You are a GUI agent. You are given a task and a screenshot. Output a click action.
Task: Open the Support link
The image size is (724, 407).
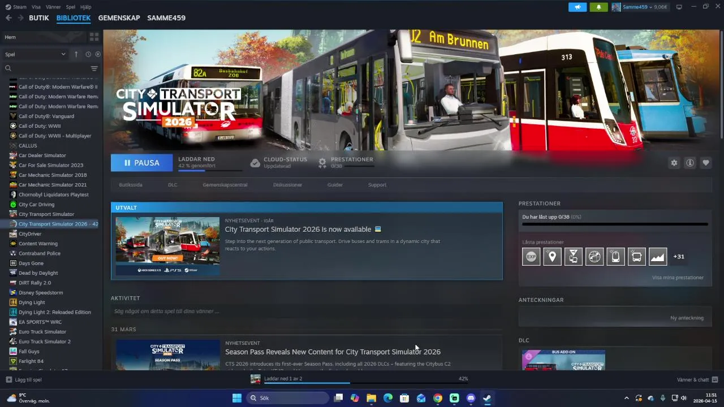pos(377,185)
